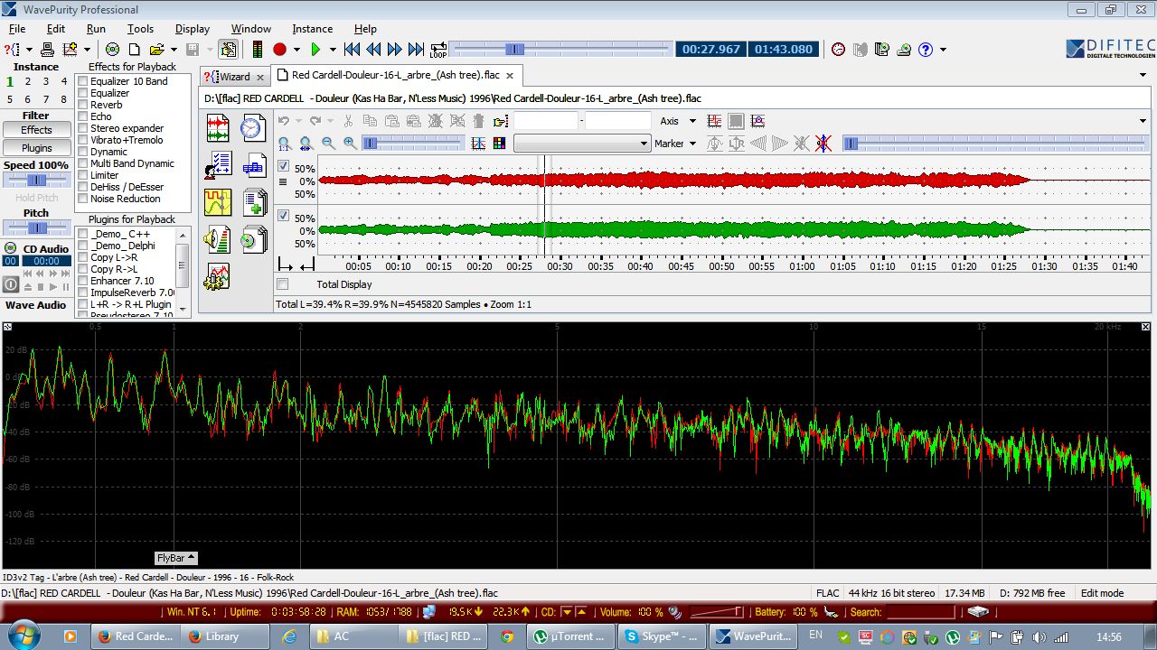
Task: Open the Display menu
Action: (192, 29)
